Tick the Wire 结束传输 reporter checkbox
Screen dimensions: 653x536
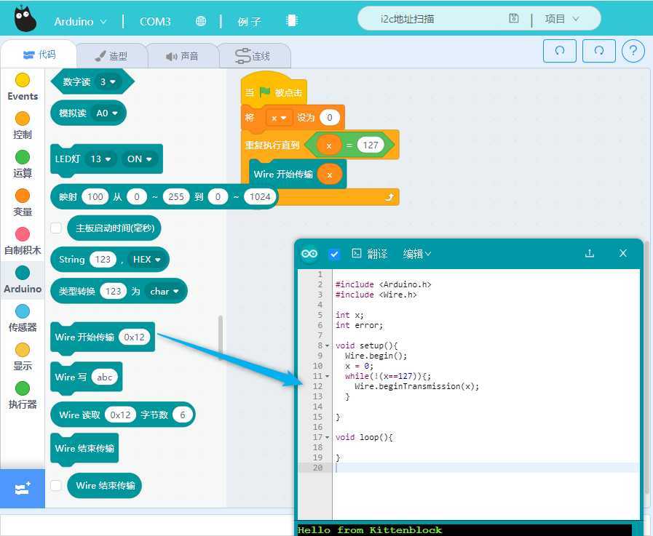56,485
